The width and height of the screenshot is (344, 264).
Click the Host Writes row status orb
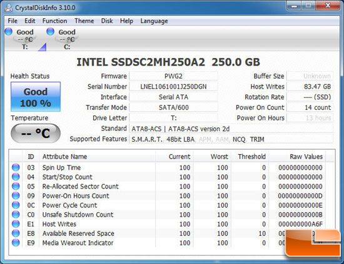[16, 224]
